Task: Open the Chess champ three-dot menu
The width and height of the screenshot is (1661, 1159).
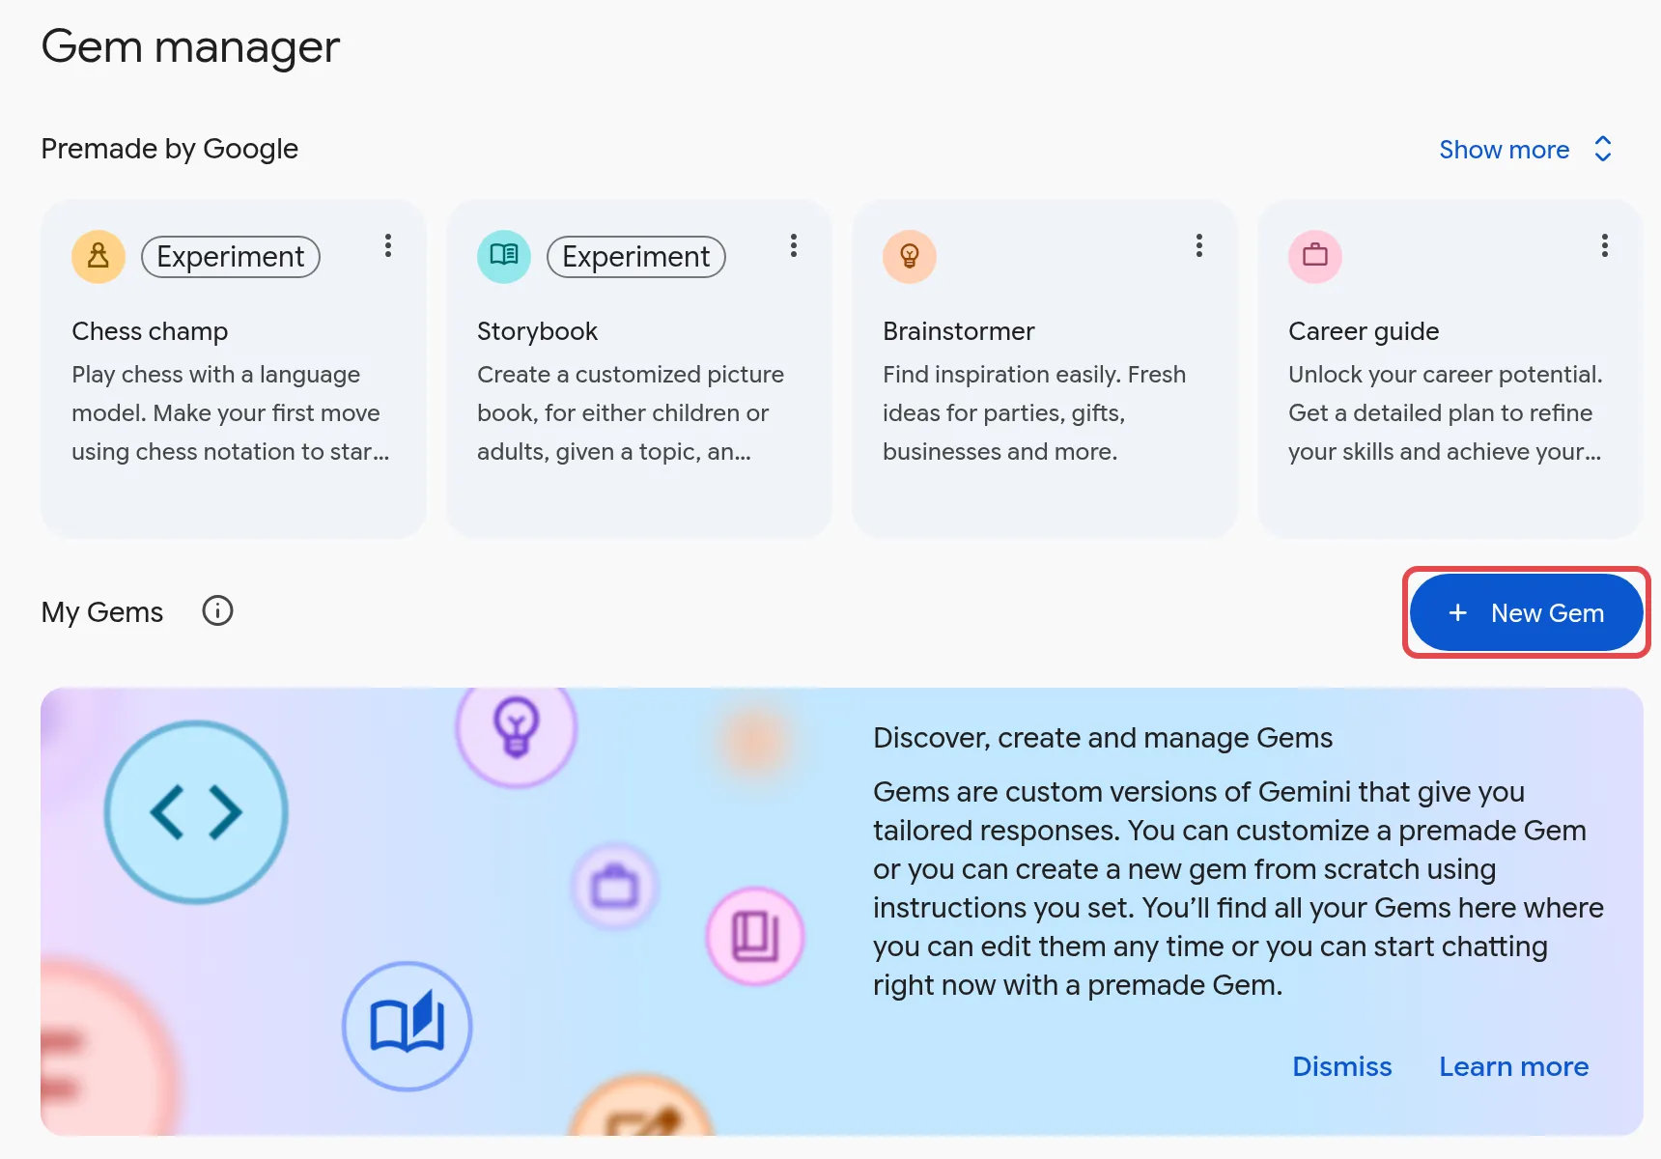Action: click(x=388, y=245)
